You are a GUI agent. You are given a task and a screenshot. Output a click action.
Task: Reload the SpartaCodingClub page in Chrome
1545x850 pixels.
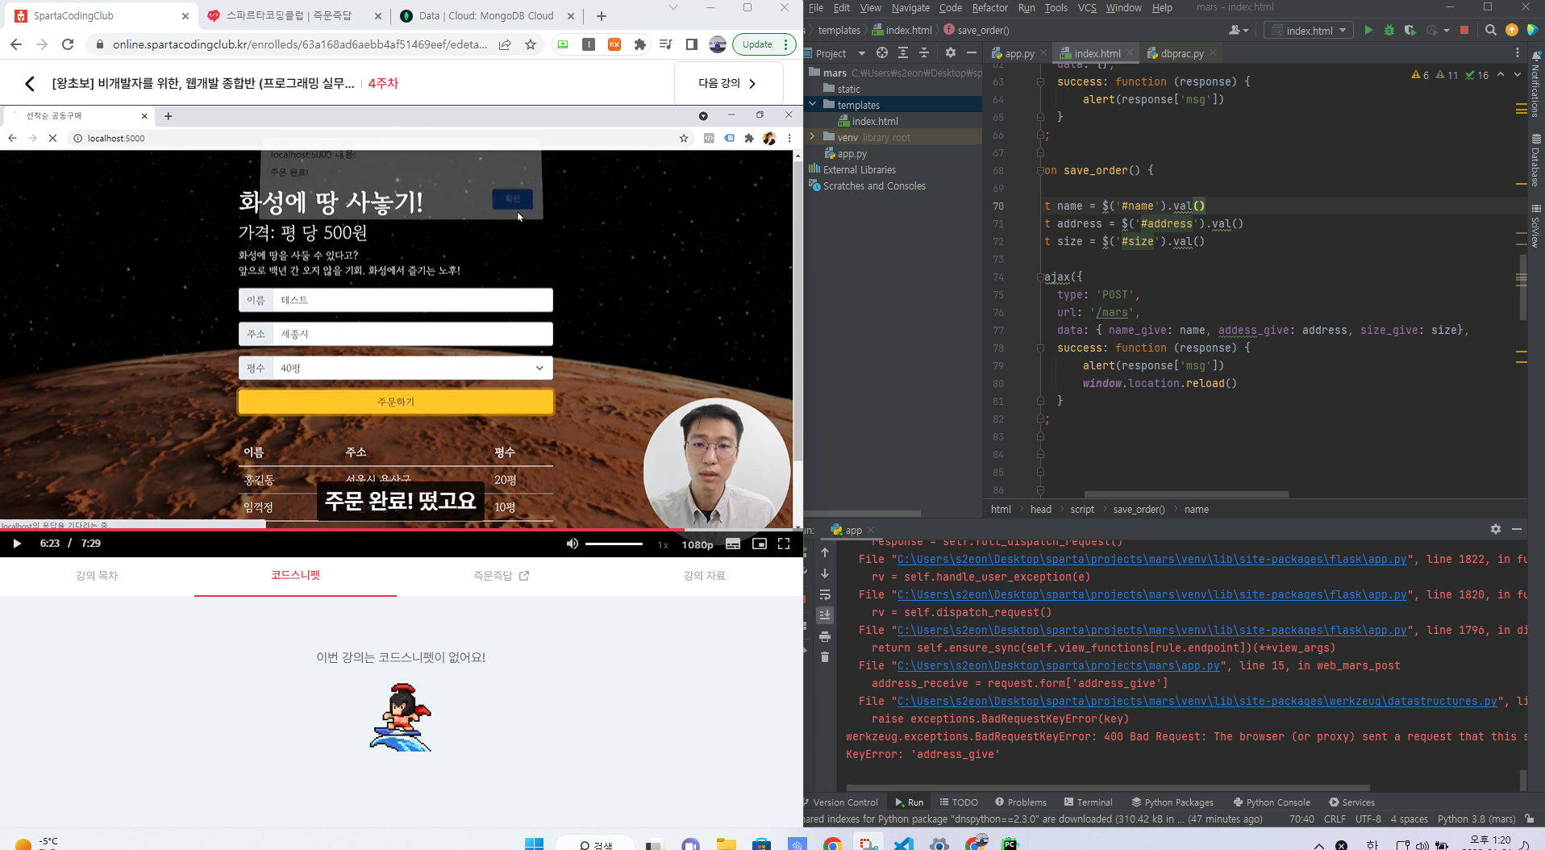68,44
